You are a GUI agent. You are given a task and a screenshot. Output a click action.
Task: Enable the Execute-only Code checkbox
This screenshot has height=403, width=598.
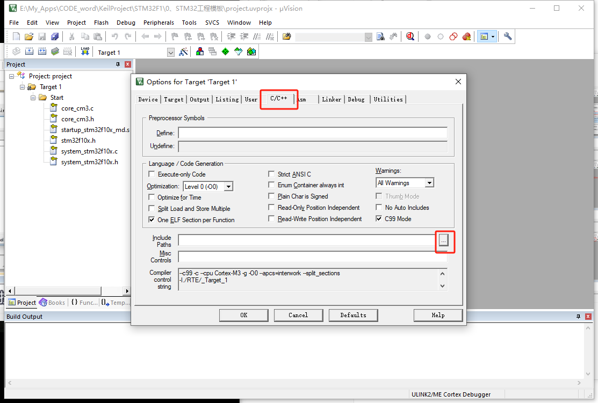tap(152, 174)
